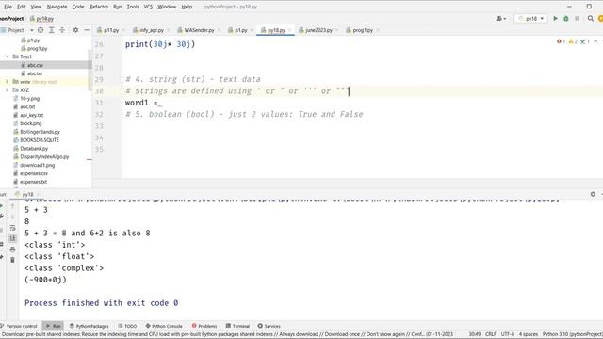Print the Run console output
This screenshot has width=603, height=339.
12,250
